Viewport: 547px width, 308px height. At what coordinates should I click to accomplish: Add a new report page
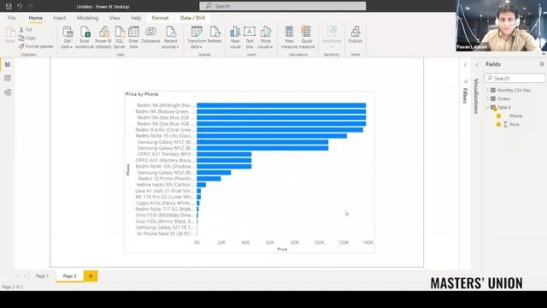(x=91, y=275)
